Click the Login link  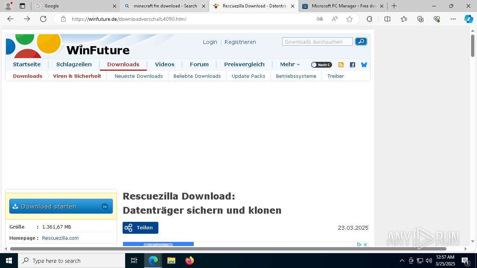tap(210, 42)
